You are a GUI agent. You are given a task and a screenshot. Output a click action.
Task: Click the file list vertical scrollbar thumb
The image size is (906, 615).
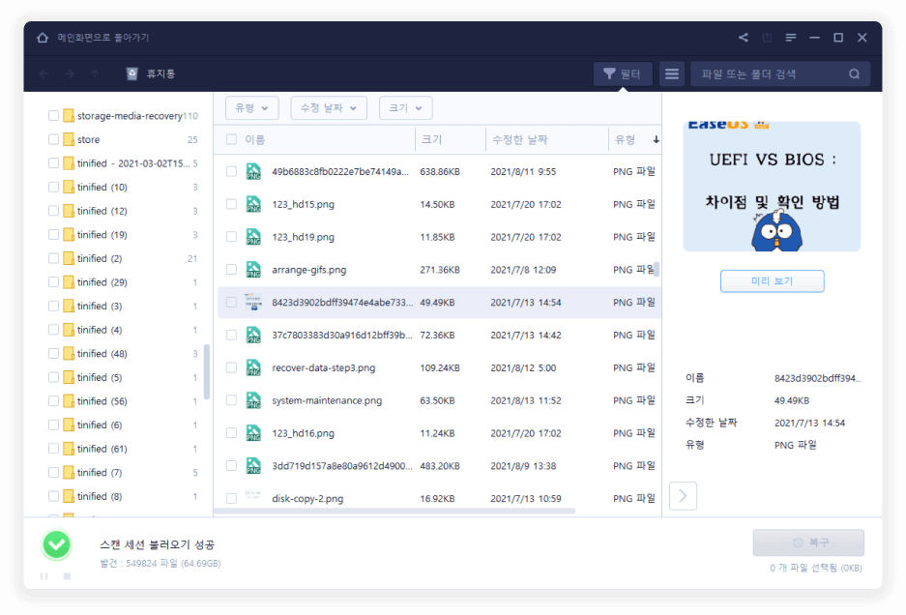657,270
